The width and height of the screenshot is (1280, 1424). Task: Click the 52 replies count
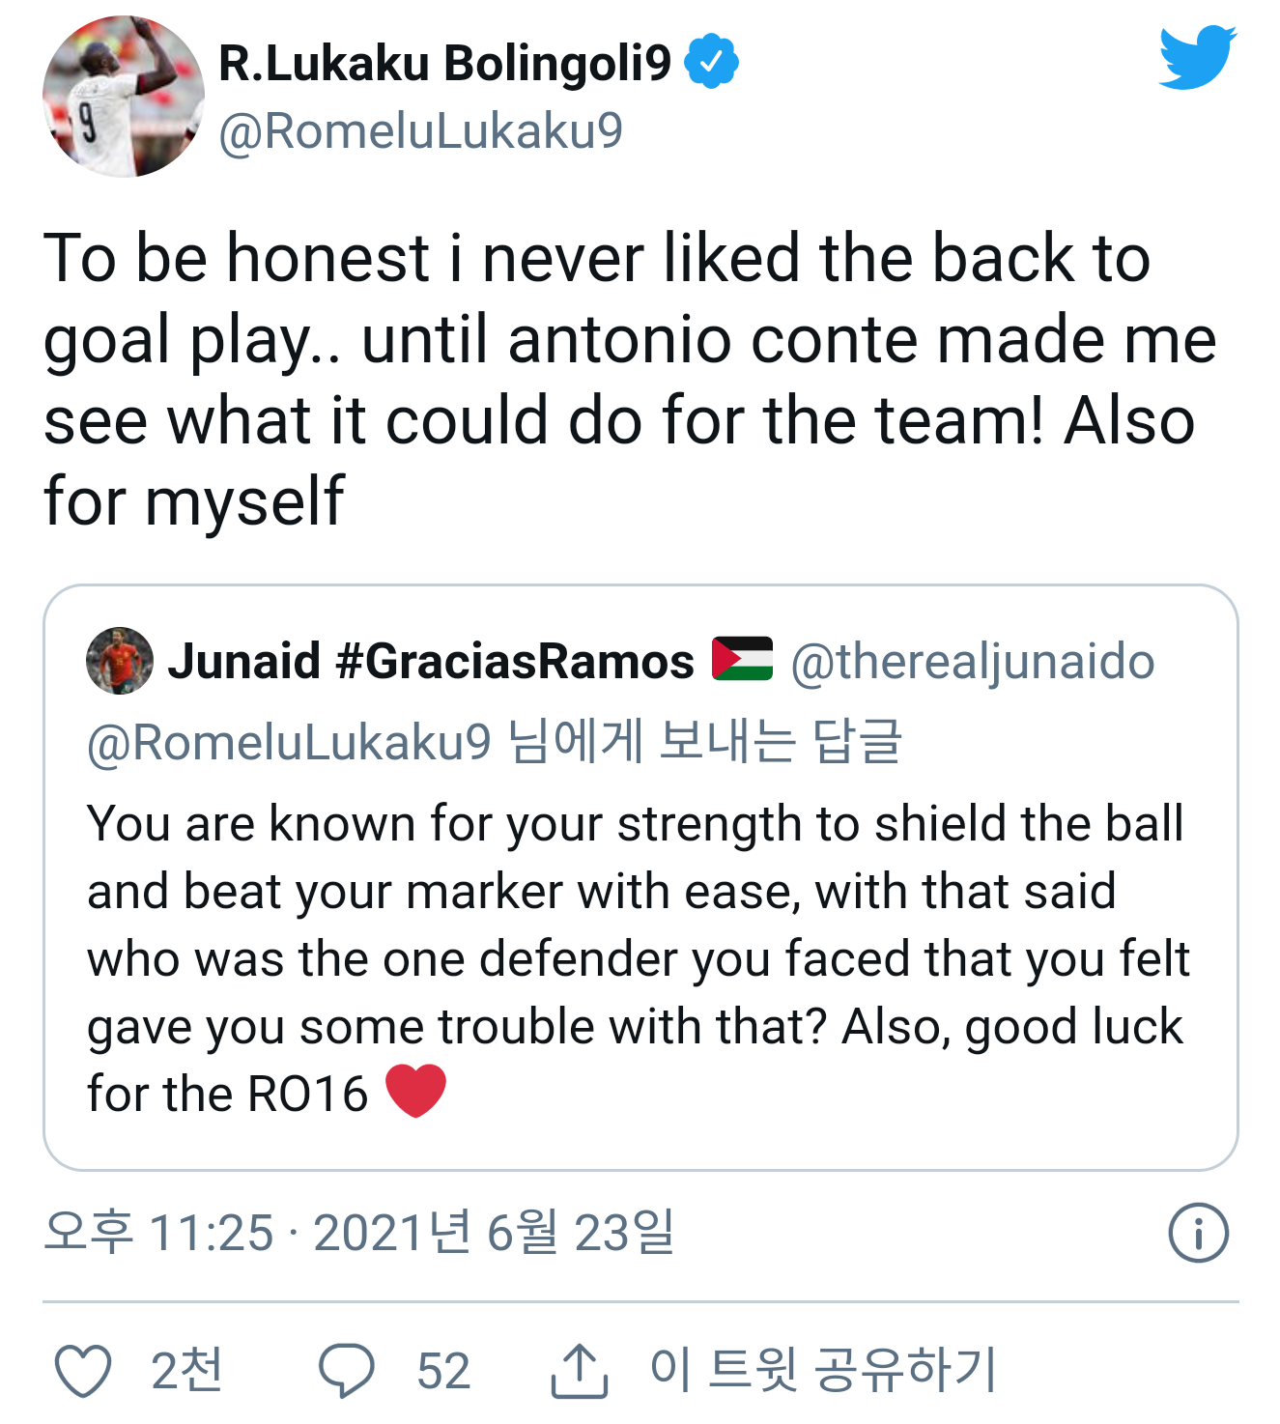coord(443,1371)
